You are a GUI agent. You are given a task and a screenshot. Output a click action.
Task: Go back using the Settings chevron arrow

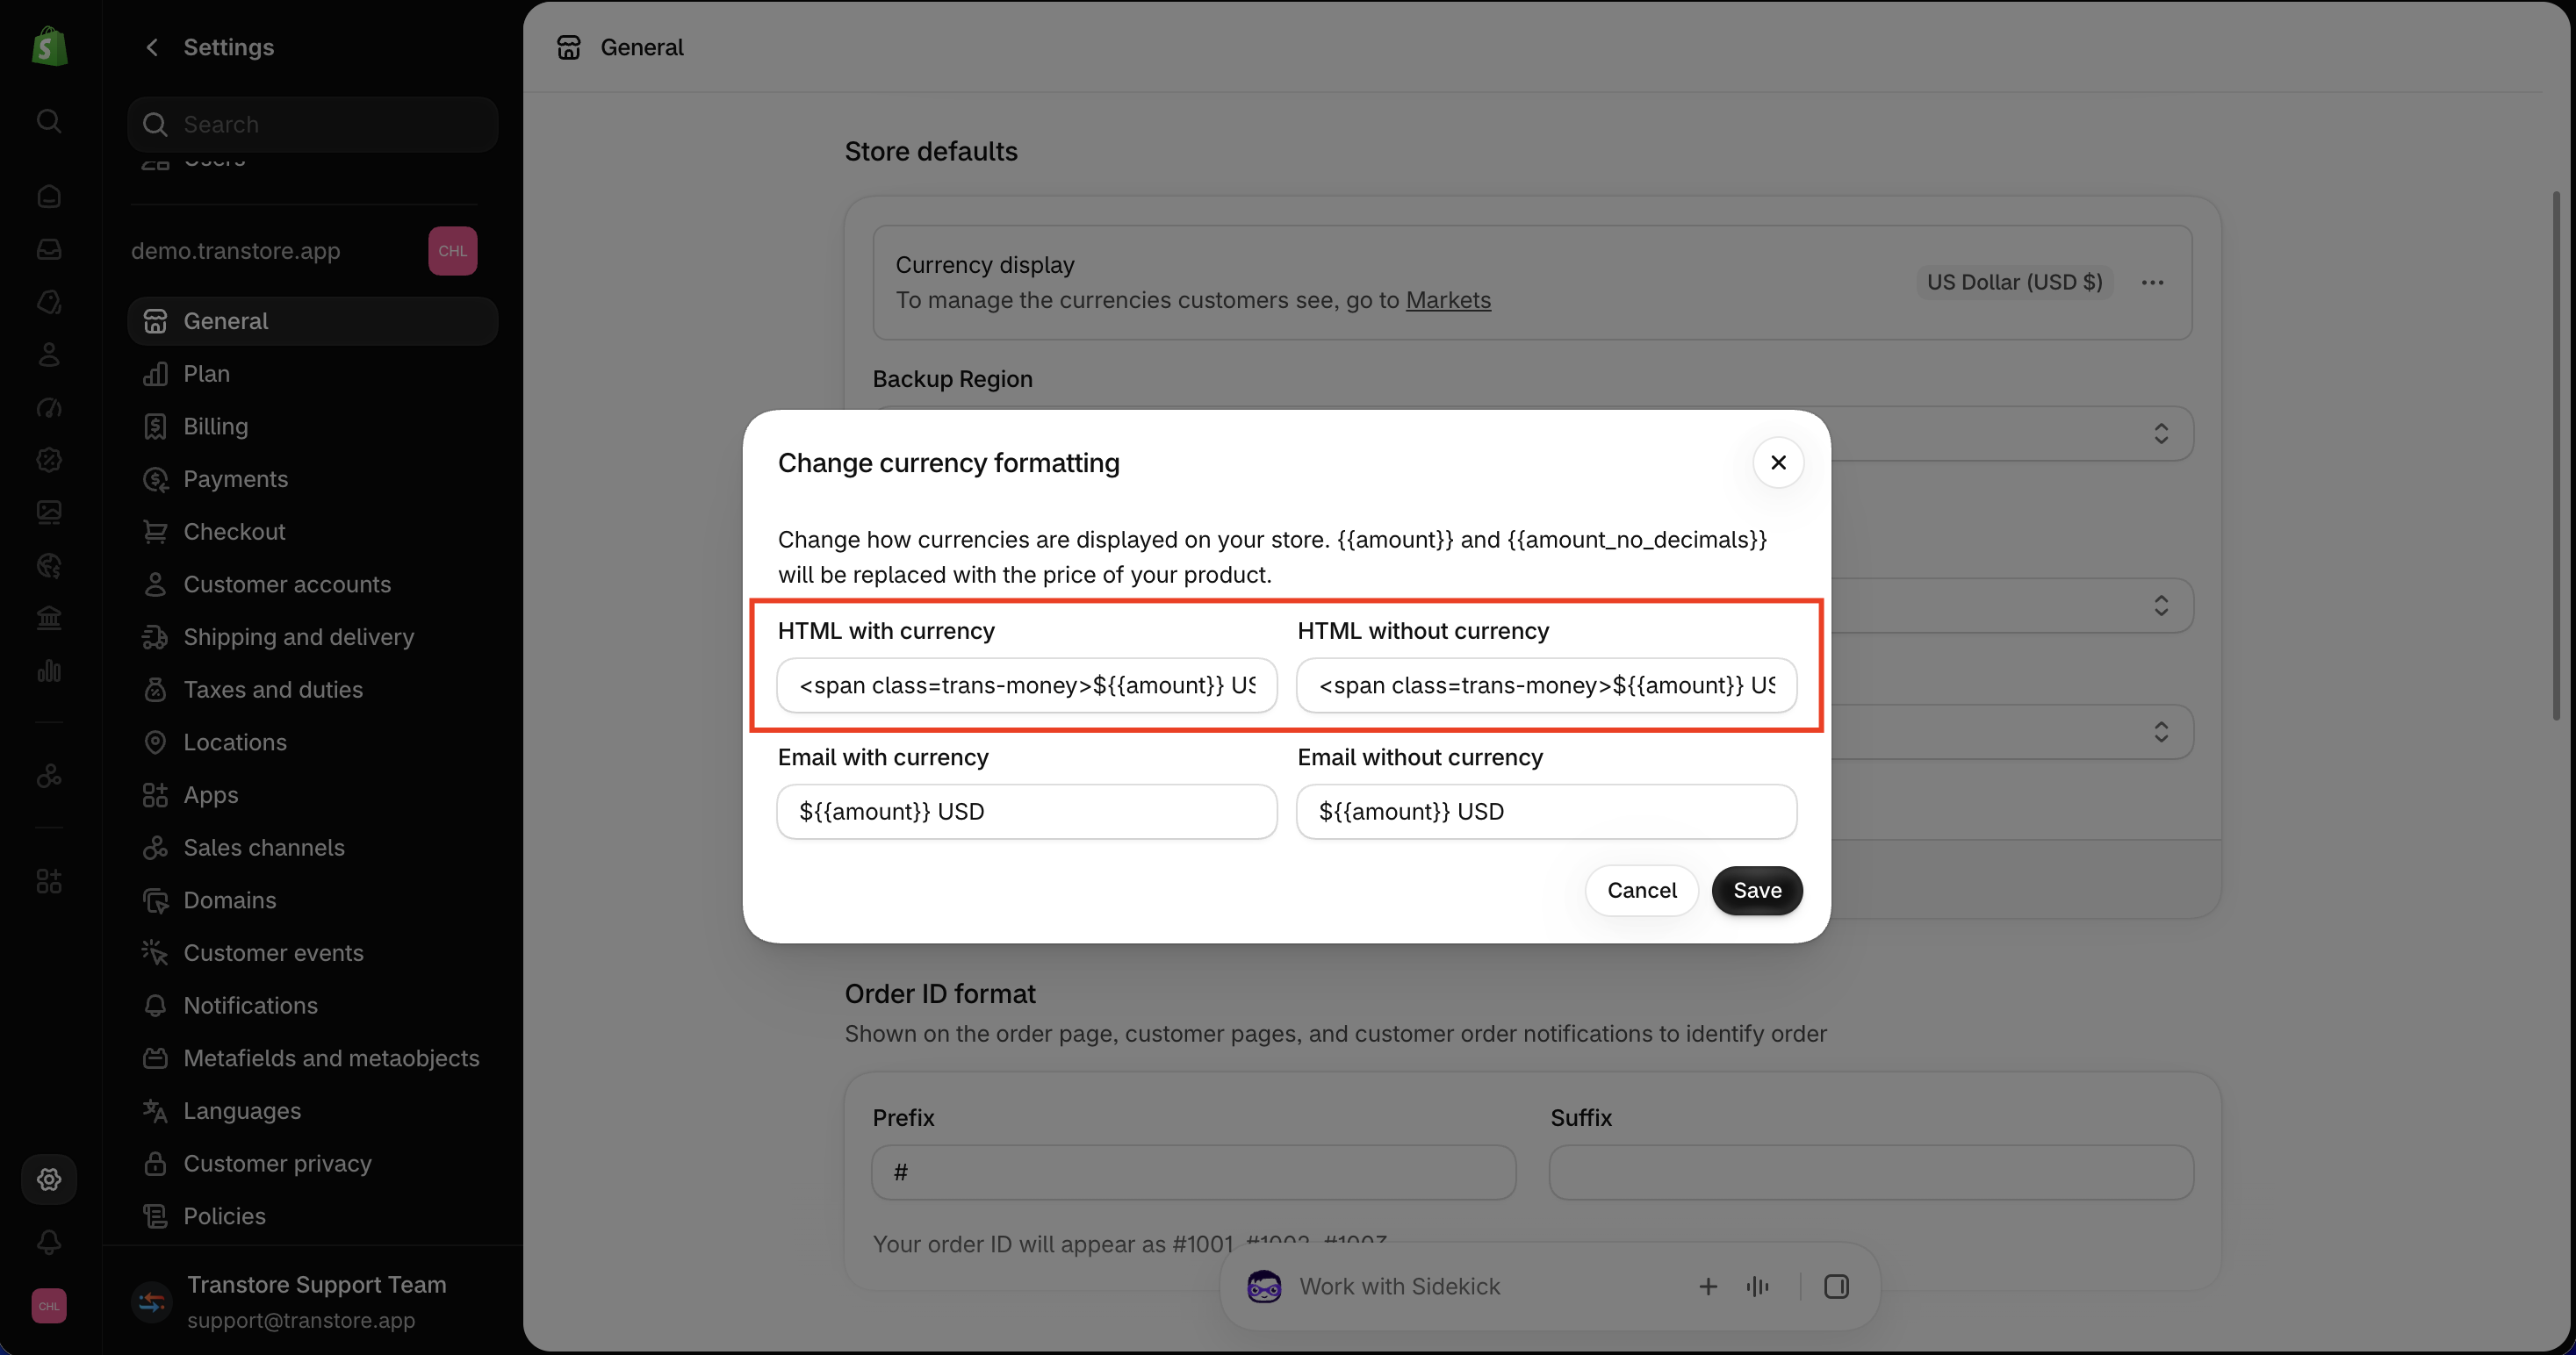click(152, 47)
